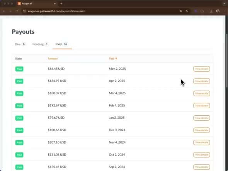View details for Apr 2, 2025 payout
The height and width of the screenshot is (171, 228).
202,81
